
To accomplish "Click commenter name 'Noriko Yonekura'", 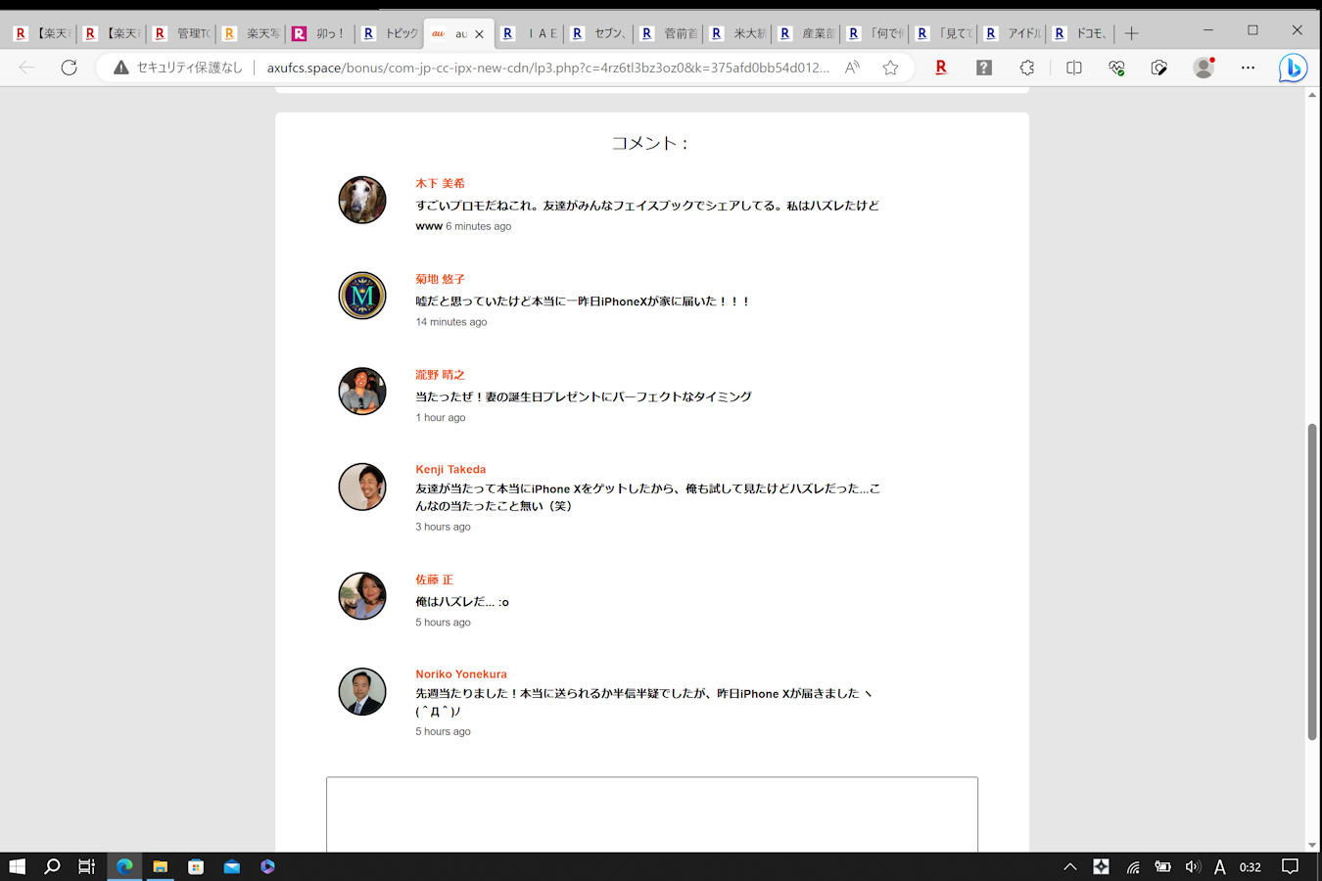I will 461,674.
